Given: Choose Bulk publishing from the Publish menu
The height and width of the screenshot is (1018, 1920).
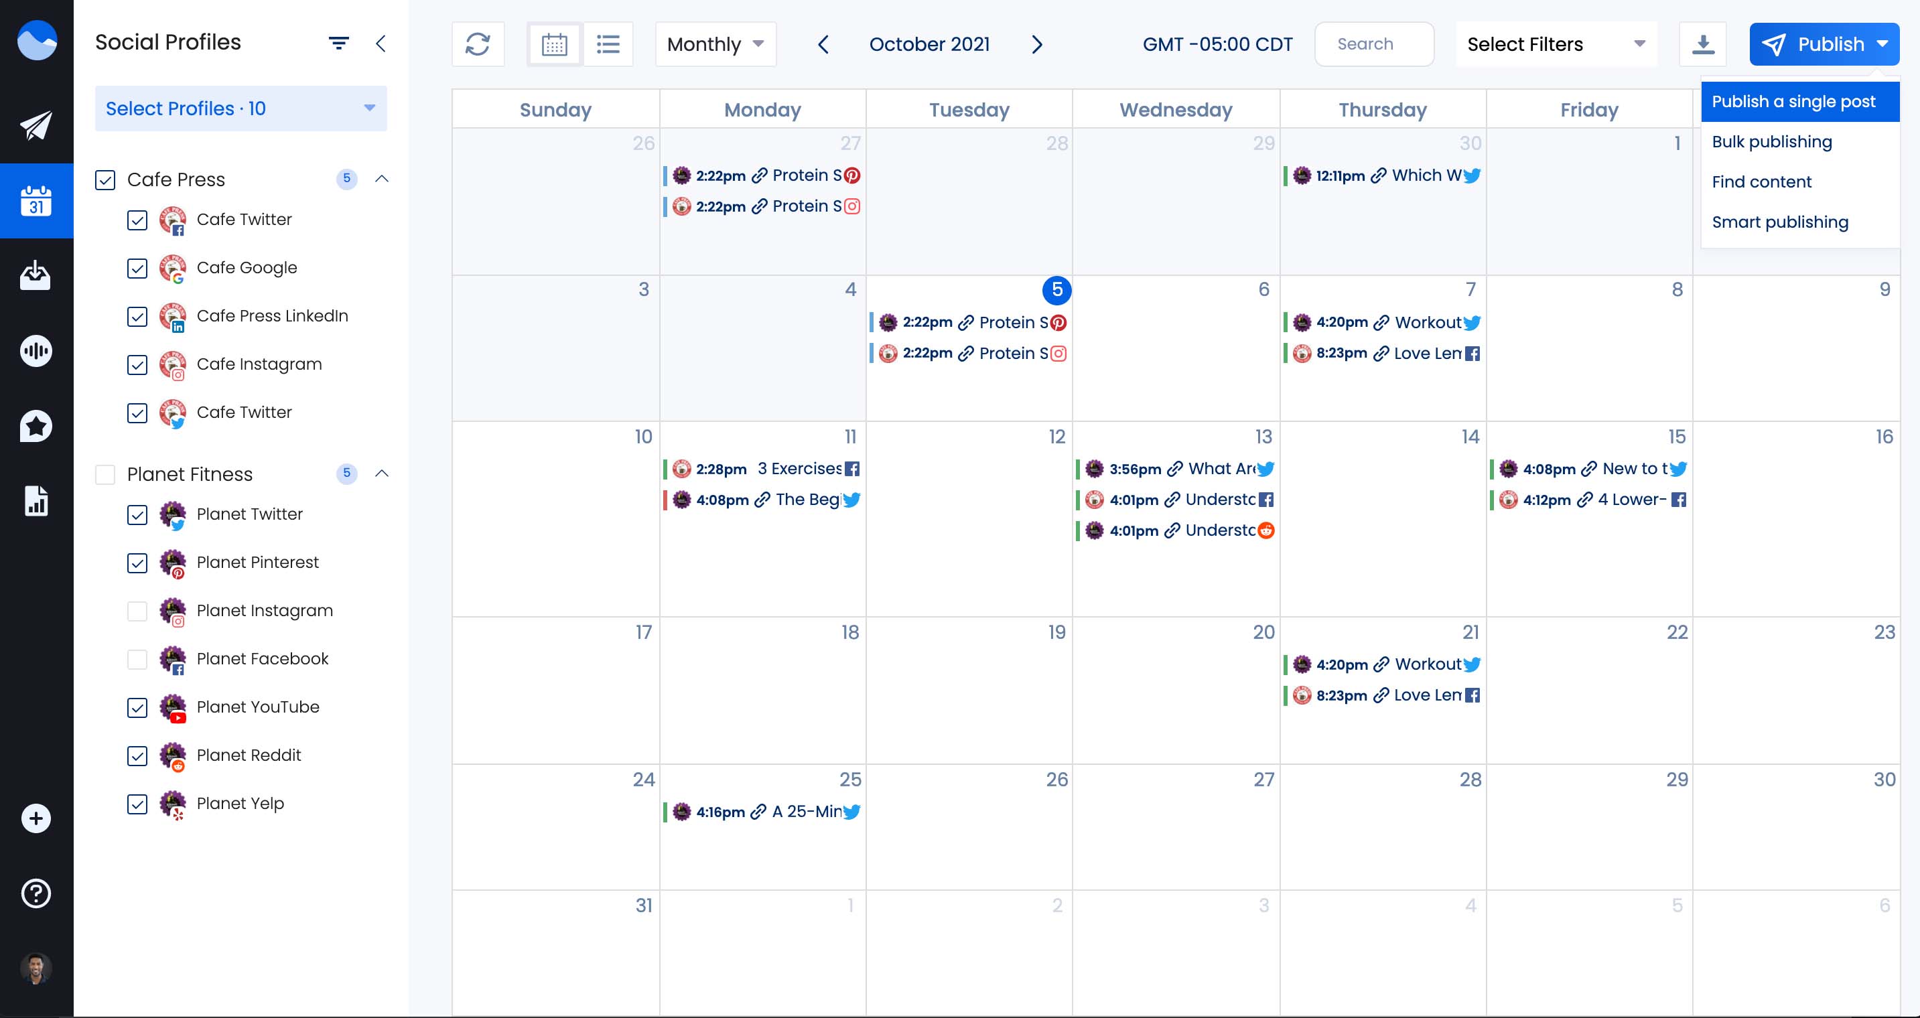Looking at the screenshot, I should point(1772,141).
